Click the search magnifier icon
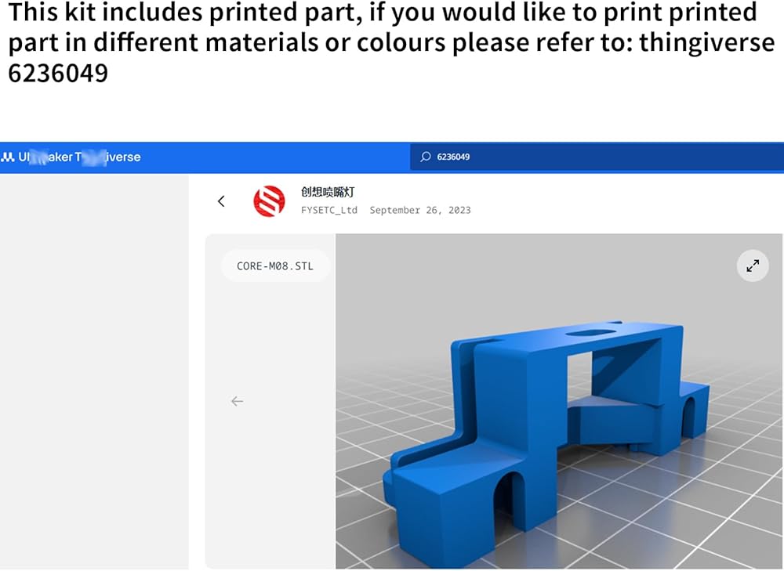The image size is (784, 571). 426,157
